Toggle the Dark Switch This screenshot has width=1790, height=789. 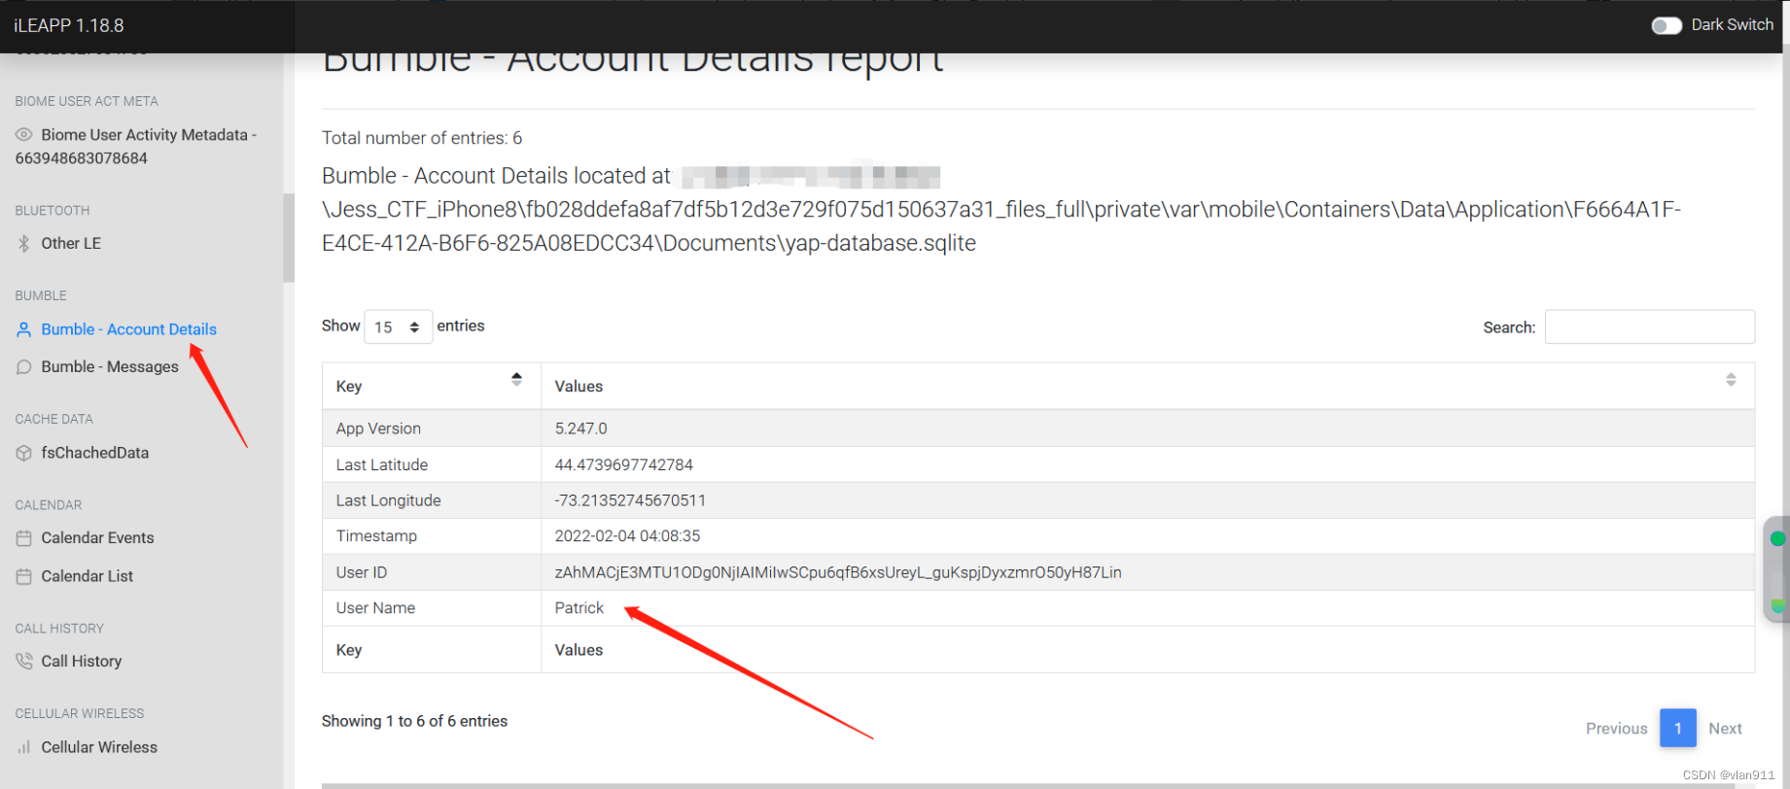(x=1667, y=25)
